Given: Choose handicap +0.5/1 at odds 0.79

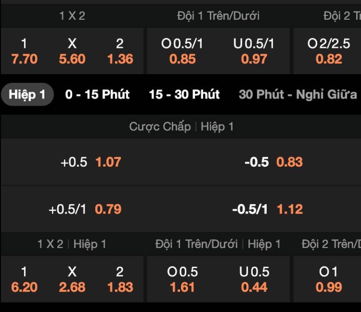Looking at the screenshot, I should pos(85,209).
